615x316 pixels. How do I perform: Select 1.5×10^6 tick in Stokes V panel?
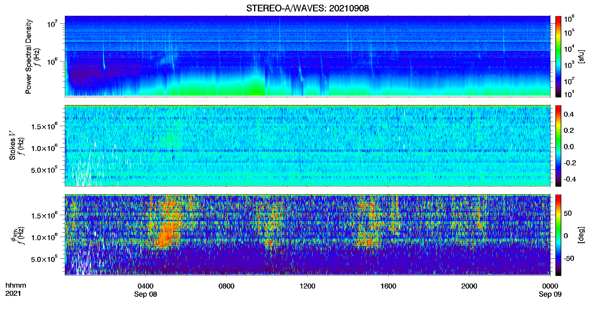44,126
